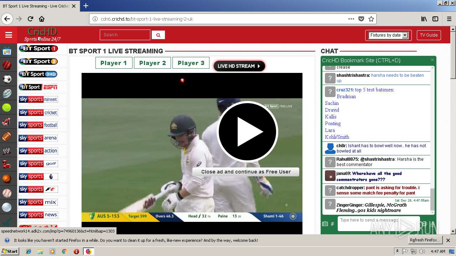Expand the Fixtures by date dropdown

[388, 35]
